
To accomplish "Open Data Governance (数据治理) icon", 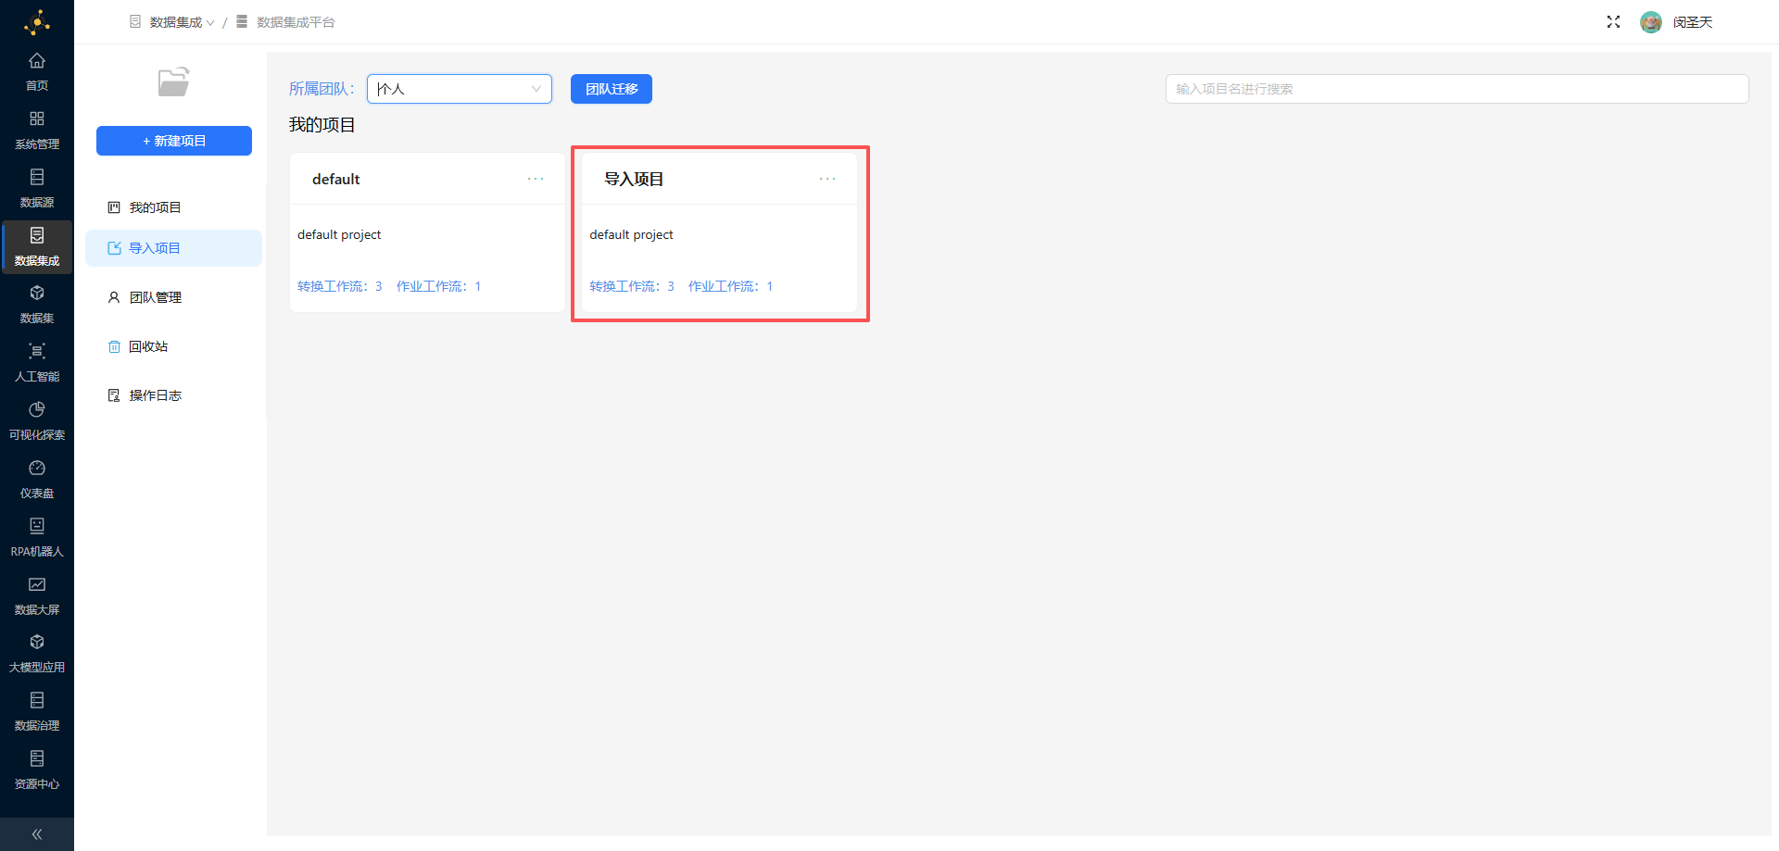I will pos(37,701).
